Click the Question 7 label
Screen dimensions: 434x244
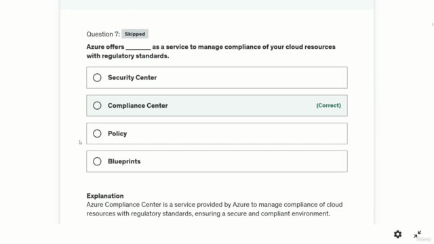coord(103,34)
